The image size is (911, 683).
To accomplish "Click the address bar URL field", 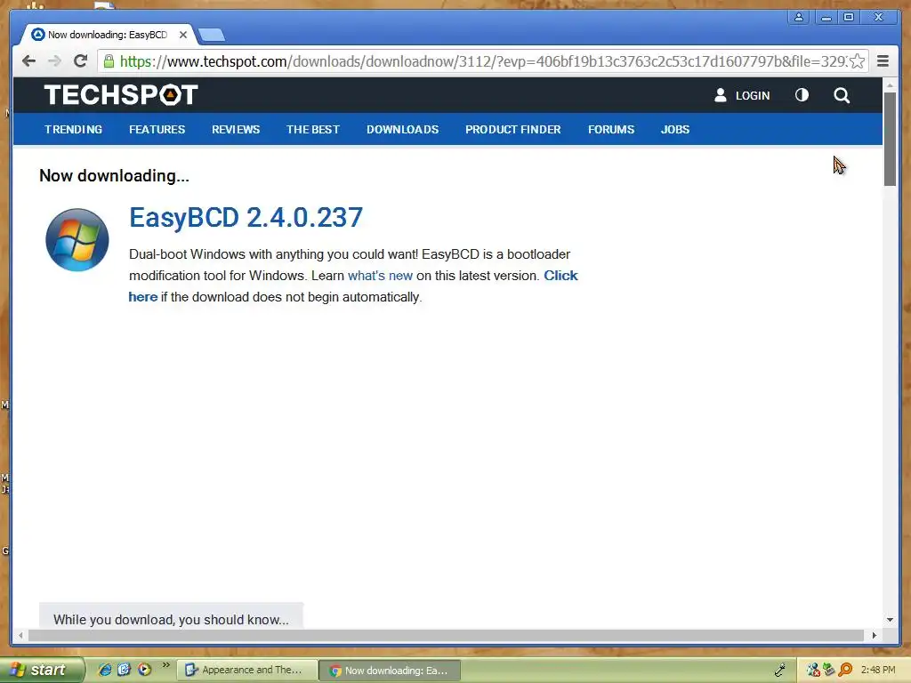I will pyautogui.click(x=482, y=61).
